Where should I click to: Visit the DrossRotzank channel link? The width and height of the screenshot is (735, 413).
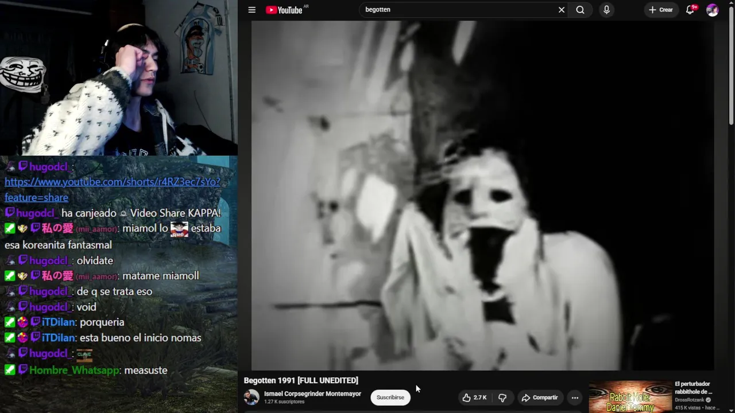[689, 400]
